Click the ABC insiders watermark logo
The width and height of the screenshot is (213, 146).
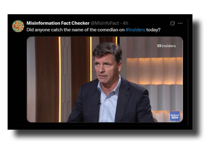click(x=167, y=46)
